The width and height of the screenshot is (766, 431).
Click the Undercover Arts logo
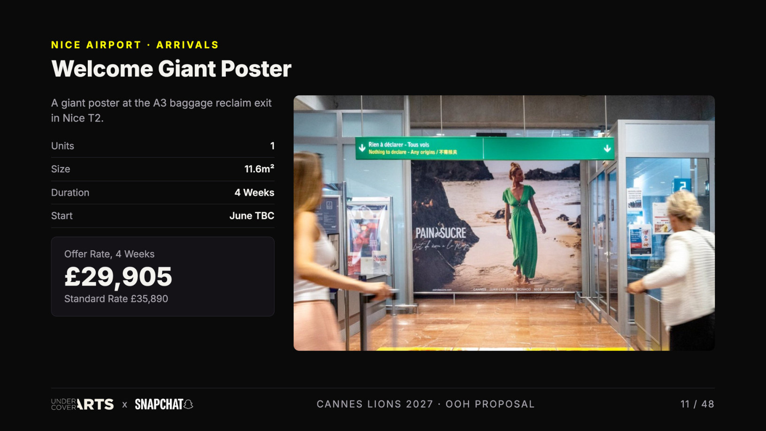[82, 404]
